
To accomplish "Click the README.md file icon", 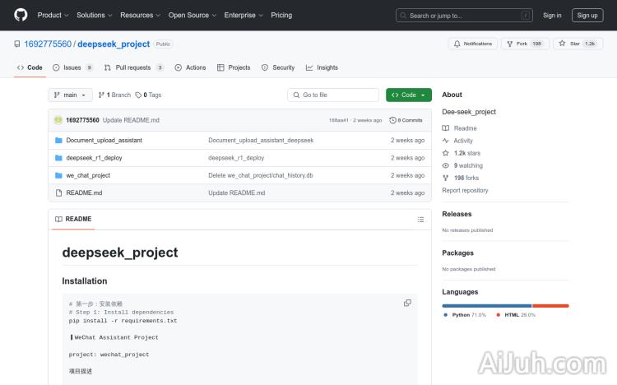I will pos(58,192).
